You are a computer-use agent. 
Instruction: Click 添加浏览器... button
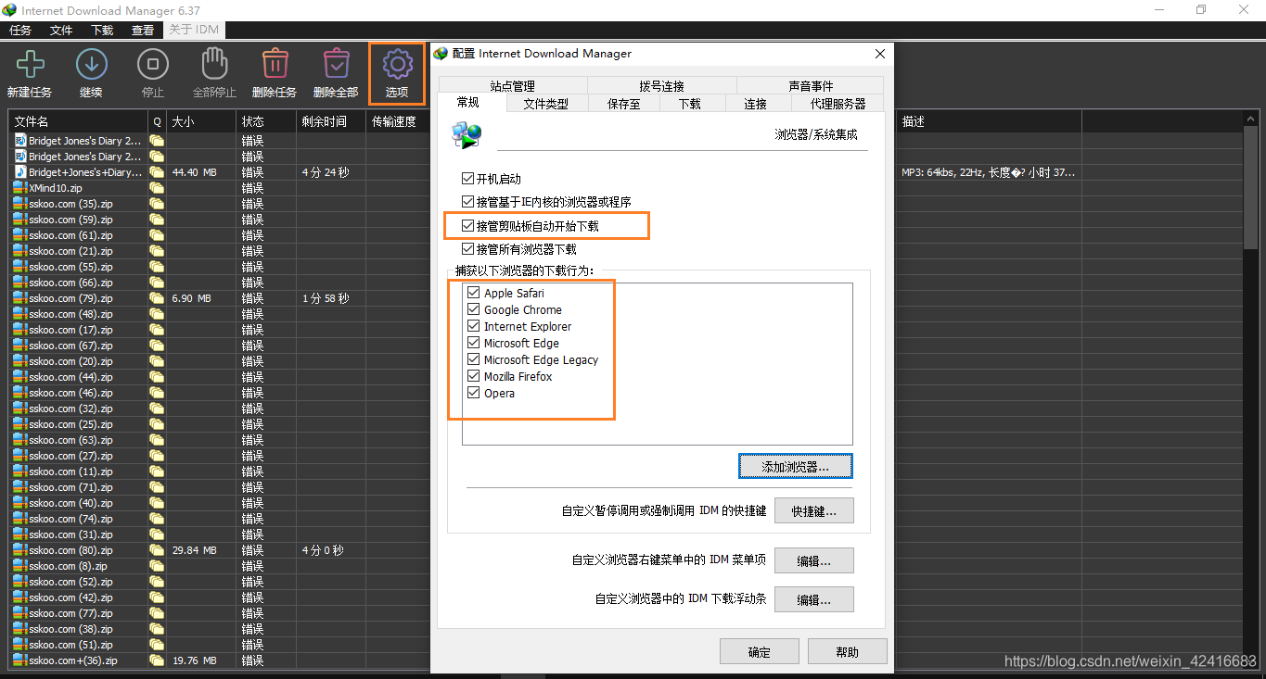(x=796, y=466)
